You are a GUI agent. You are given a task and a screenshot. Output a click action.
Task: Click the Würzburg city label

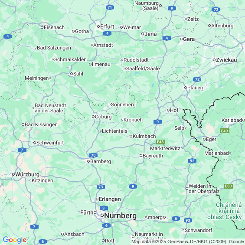tap(27, 174)
